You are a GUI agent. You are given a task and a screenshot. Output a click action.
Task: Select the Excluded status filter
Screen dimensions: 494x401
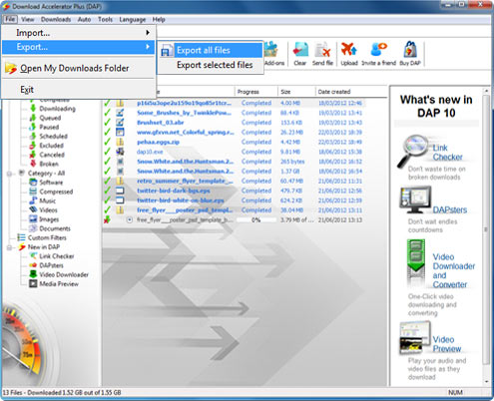click(47, 146)
